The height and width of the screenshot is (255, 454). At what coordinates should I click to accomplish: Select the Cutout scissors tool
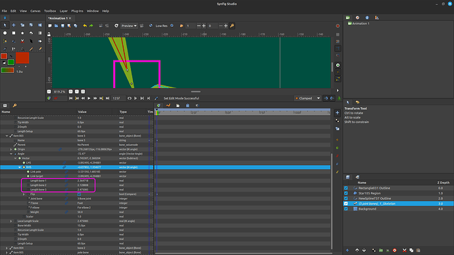point(22,41)
